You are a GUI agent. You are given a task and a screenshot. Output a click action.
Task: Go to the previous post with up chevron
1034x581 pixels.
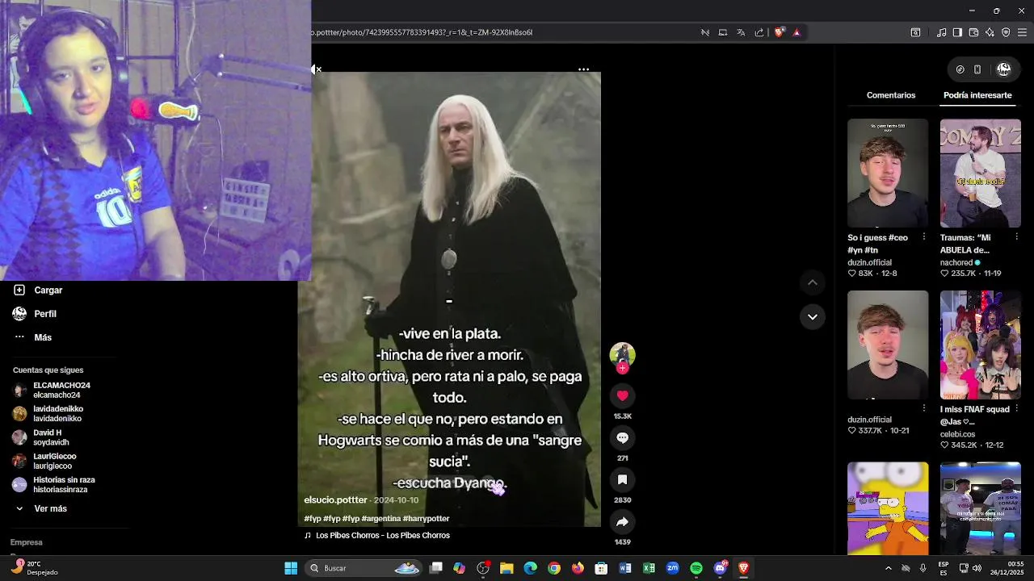[812, 282]
